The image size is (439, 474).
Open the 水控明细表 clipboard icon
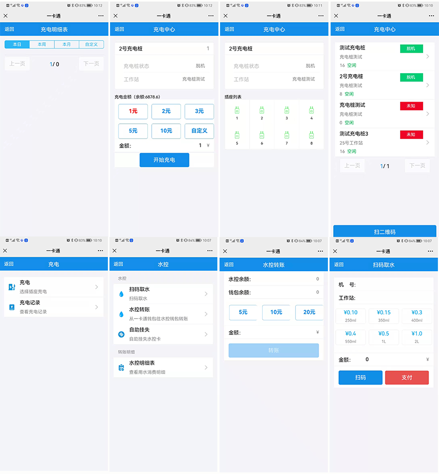pyautogui.click(x=122, y=367)
